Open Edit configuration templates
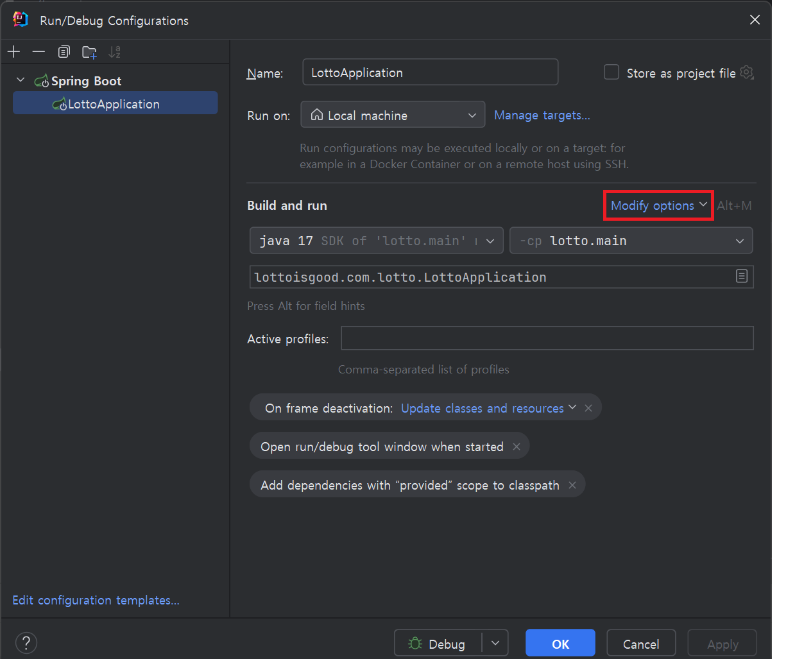The image size is (804, 659). tap(95, 600)
